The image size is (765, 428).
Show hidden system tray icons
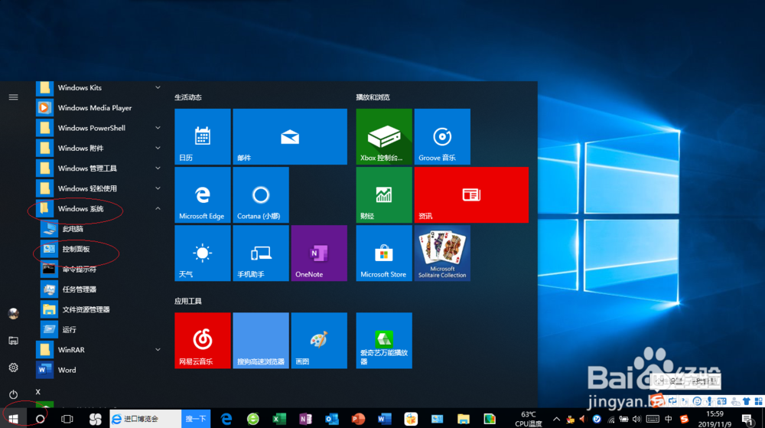(x=556, y=419)
